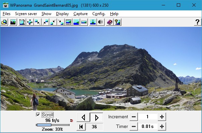The image size is (202, 133).
Task: Click the move-to-bottom-right corner arrow icon
Action: pos(61,22)
